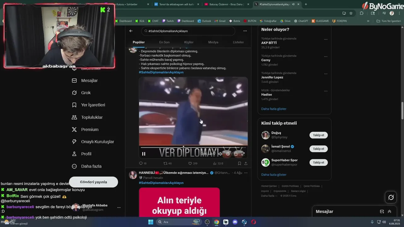
Task: Show more trends via Daha fazla göster
Action: click(274, 109)
